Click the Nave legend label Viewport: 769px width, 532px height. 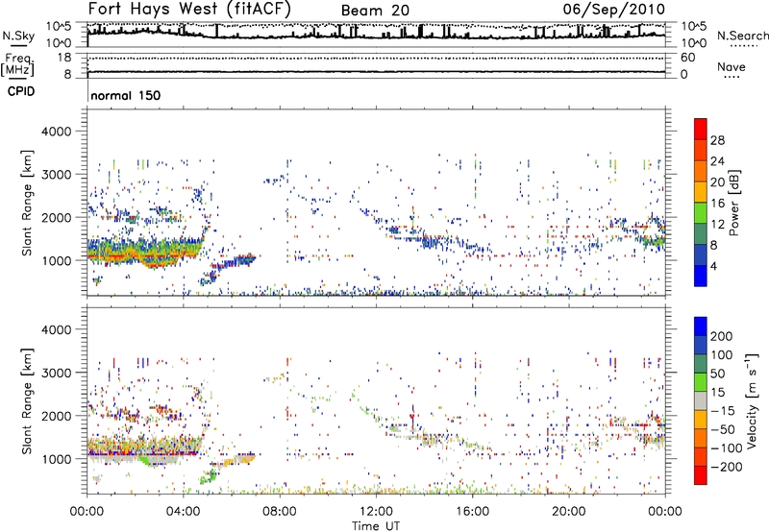732,67
